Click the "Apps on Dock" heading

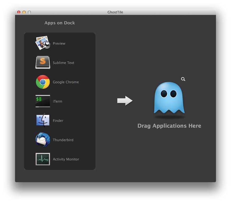[60, 23]
